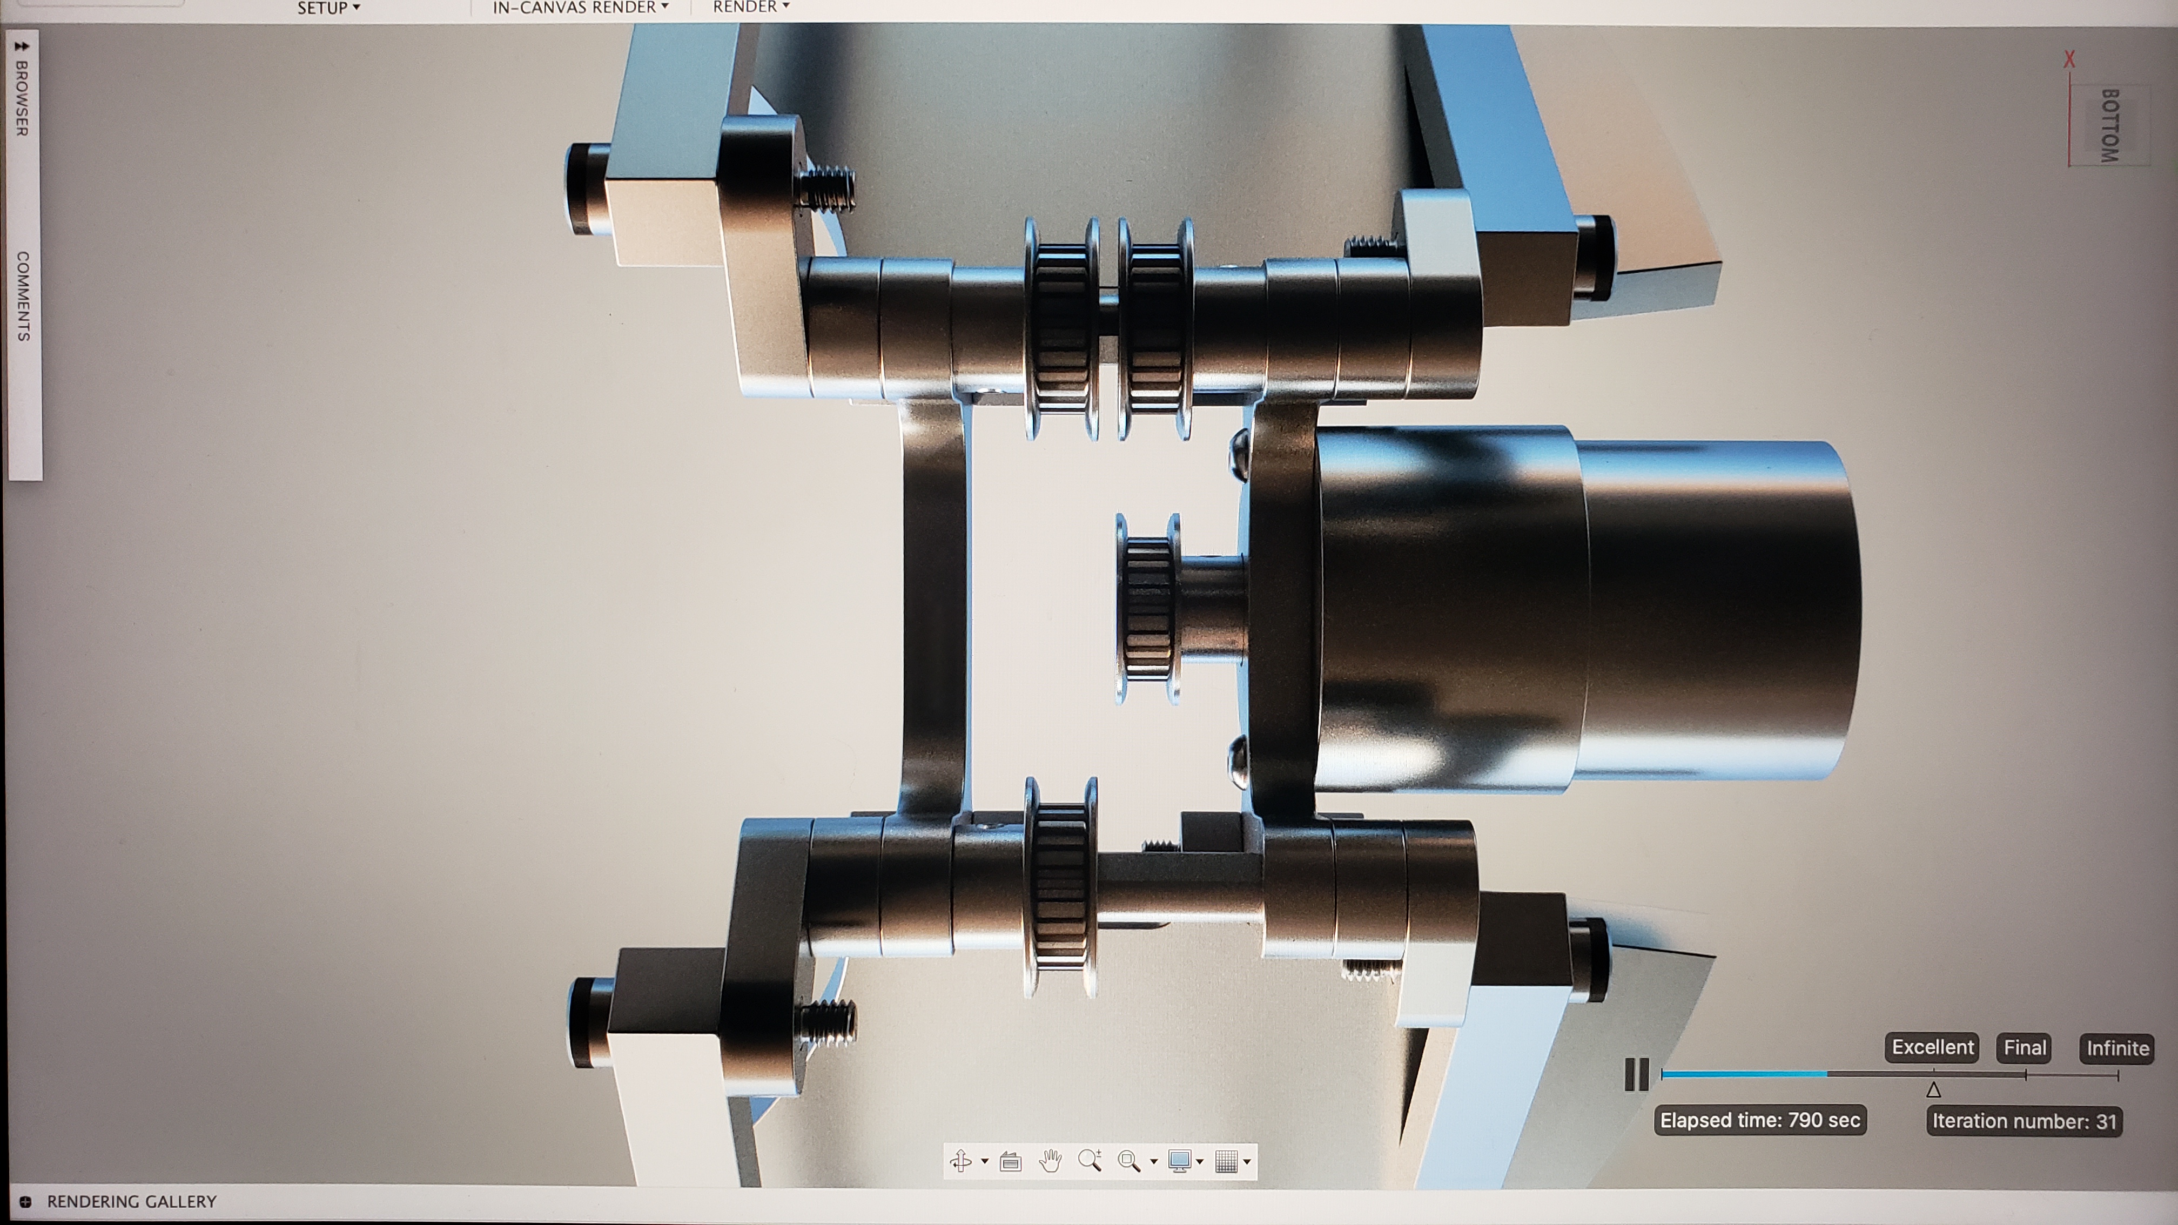This screenshot has width=2178, height=1225.
Task: Pause the in-canvas render
Action: click(x=1637, y=1074)
